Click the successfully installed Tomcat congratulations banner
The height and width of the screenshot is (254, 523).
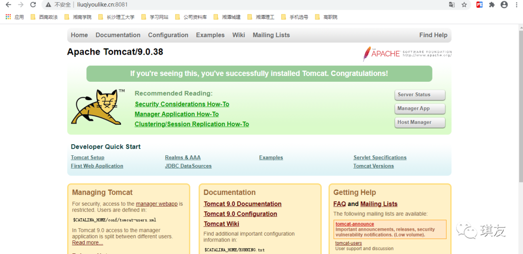259,74
